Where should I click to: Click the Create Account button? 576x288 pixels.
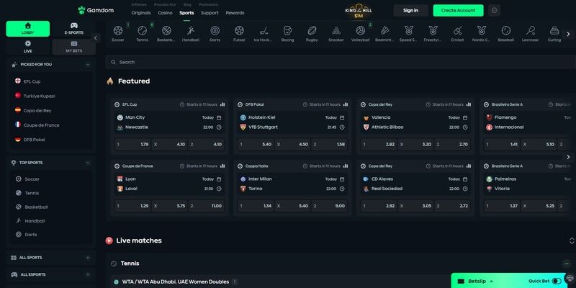459,10
